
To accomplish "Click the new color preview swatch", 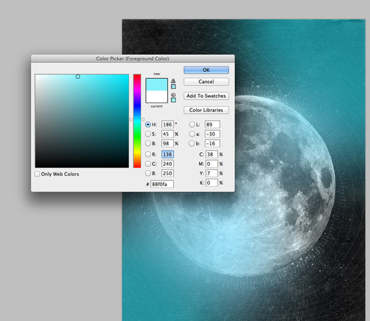I will click(157, 84).
